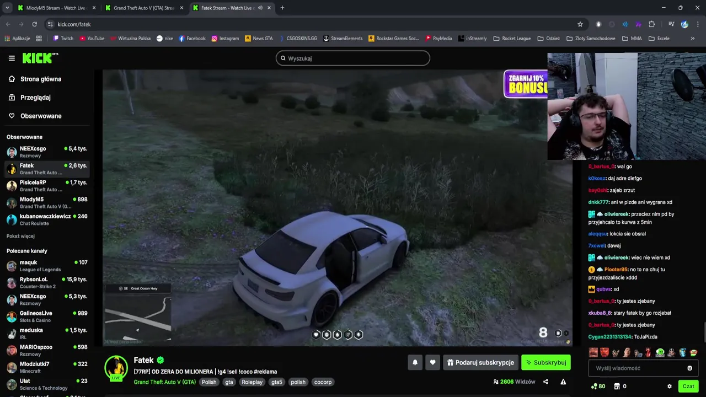Open StreamElements bookmark
706x397 pixels.
coord(343,39)
